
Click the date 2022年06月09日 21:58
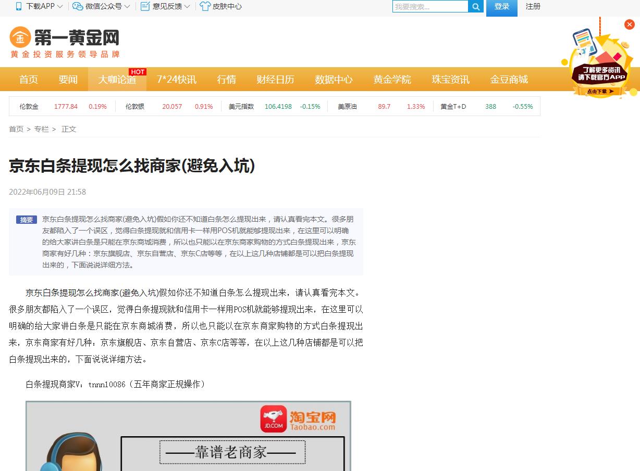click(47, 192)
